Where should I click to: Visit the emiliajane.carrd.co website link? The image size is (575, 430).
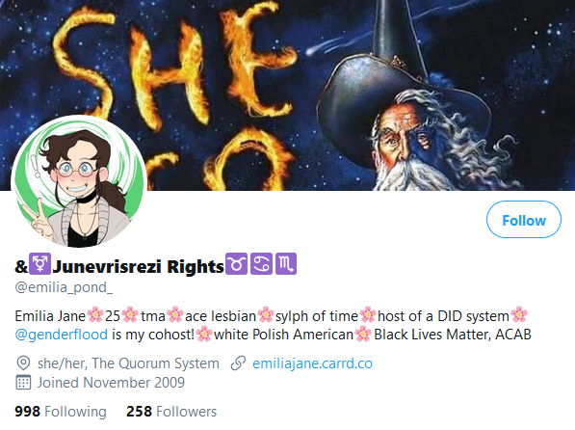point(312,363)
